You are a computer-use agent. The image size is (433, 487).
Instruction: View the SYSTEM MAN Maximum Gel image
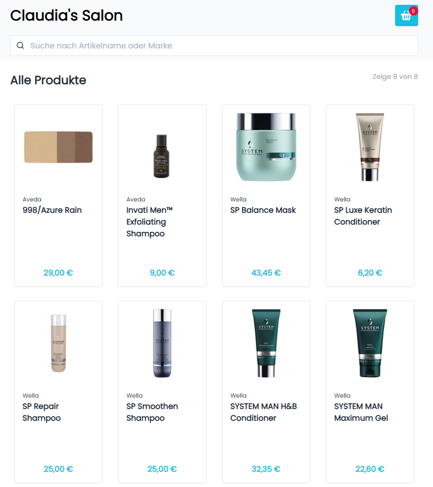click(x=370, y=343)
